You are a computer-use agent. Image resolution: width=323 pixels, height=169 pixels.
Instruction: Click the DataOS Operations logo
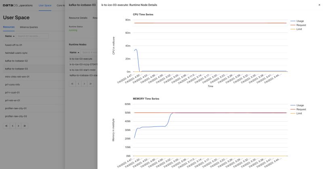(18, 5)
